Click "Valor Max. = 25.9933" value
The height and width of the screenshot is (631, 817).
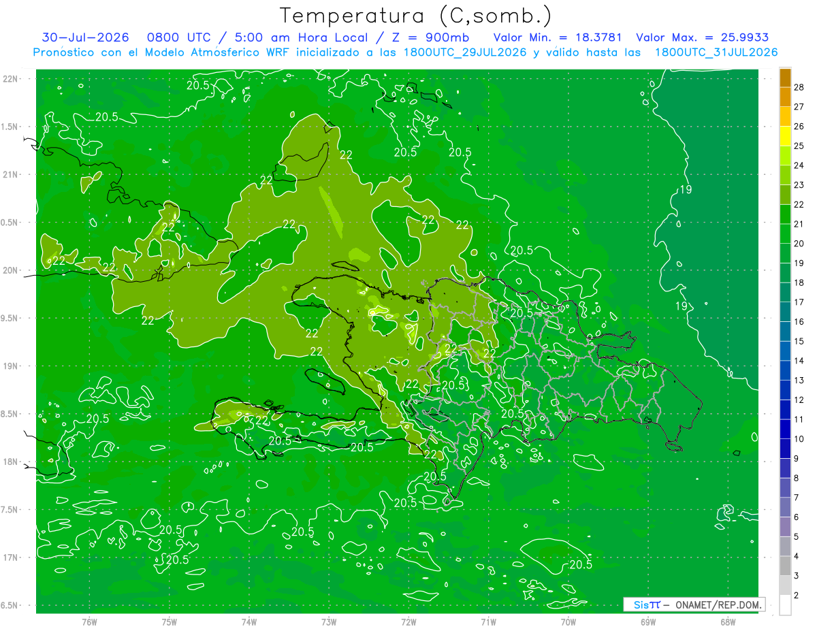703,38
